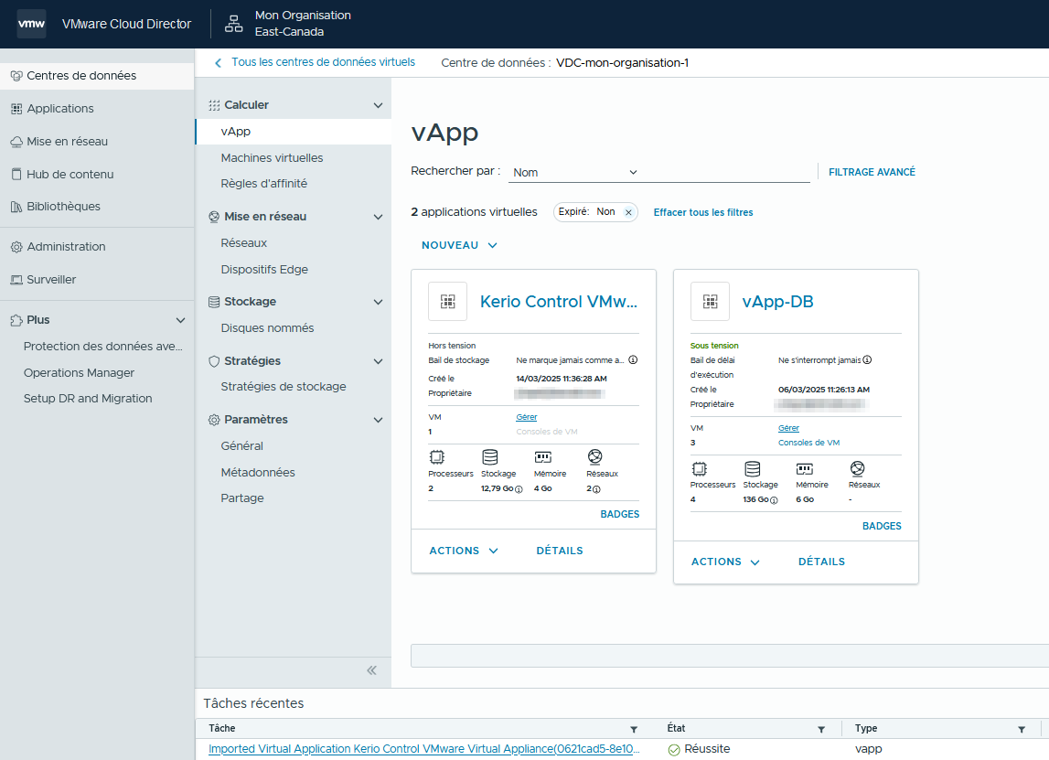
Task: Click the Centres de données sidebar icon
Action: pos(16,76)
